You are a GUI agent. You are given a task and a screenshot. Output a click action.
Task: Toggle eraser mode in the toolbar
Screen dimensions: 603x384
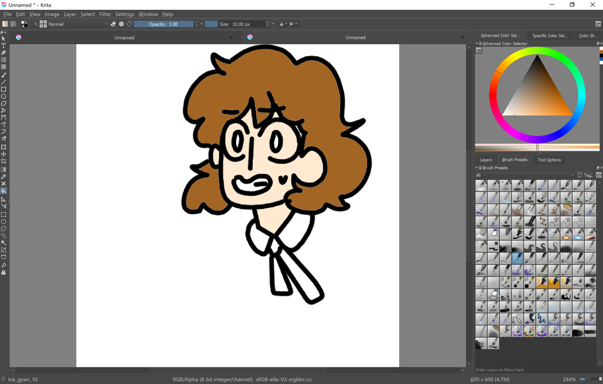[113, 24]
